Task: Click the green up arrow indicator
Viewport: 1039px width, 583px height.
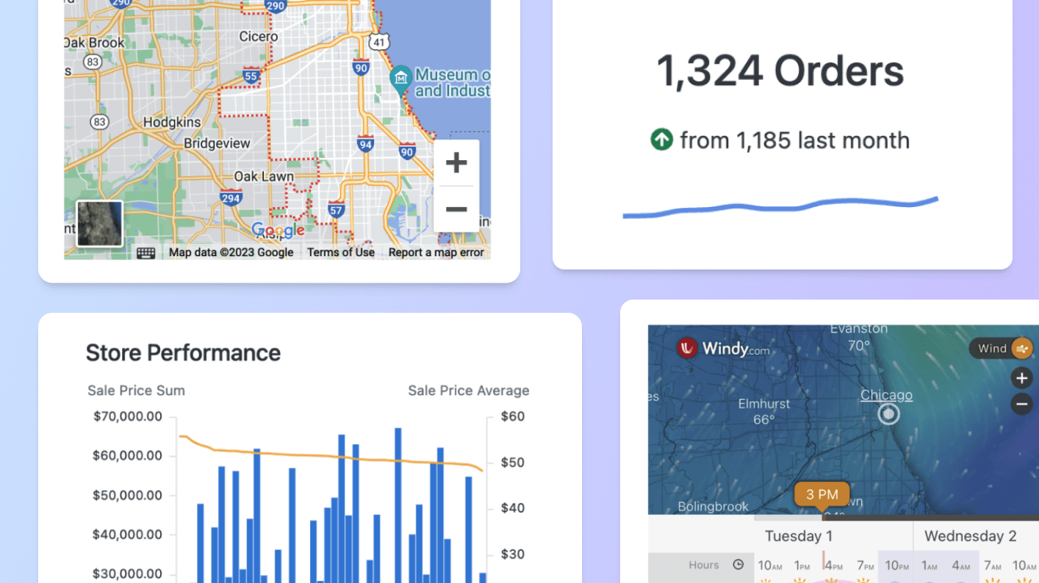Action: pos(661,140)
